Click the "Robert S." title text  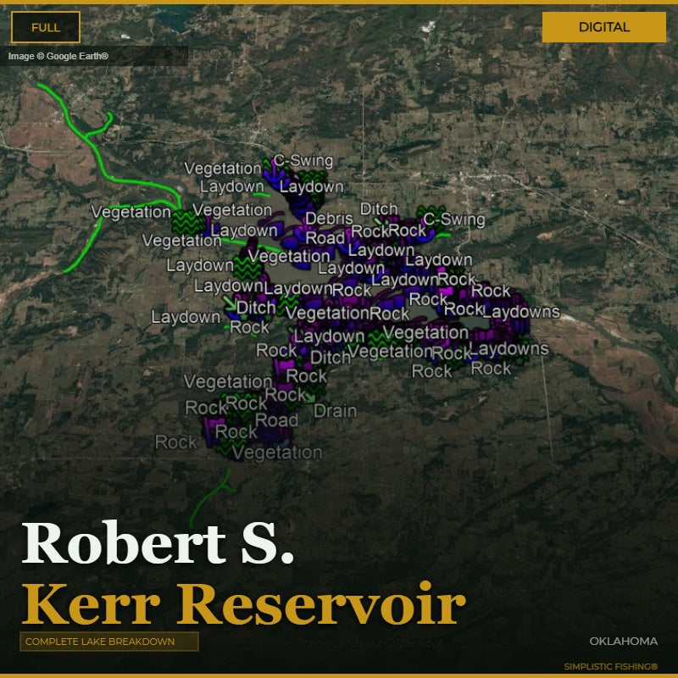pyautogui.click(x=158, y=542)
